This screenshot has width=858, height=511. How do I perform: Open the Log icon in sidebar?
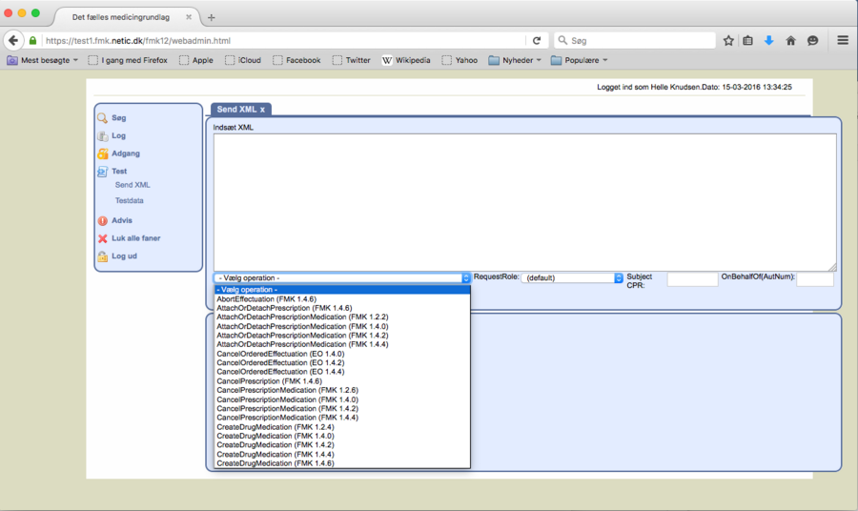102,136
